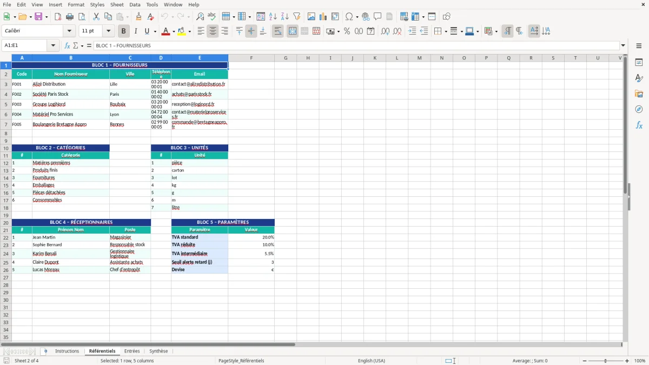Image resolution: width=649 pixels, height=365 pixels.
Task: Open the sidebar Properties panel
Action: click(x=639, y=63)
